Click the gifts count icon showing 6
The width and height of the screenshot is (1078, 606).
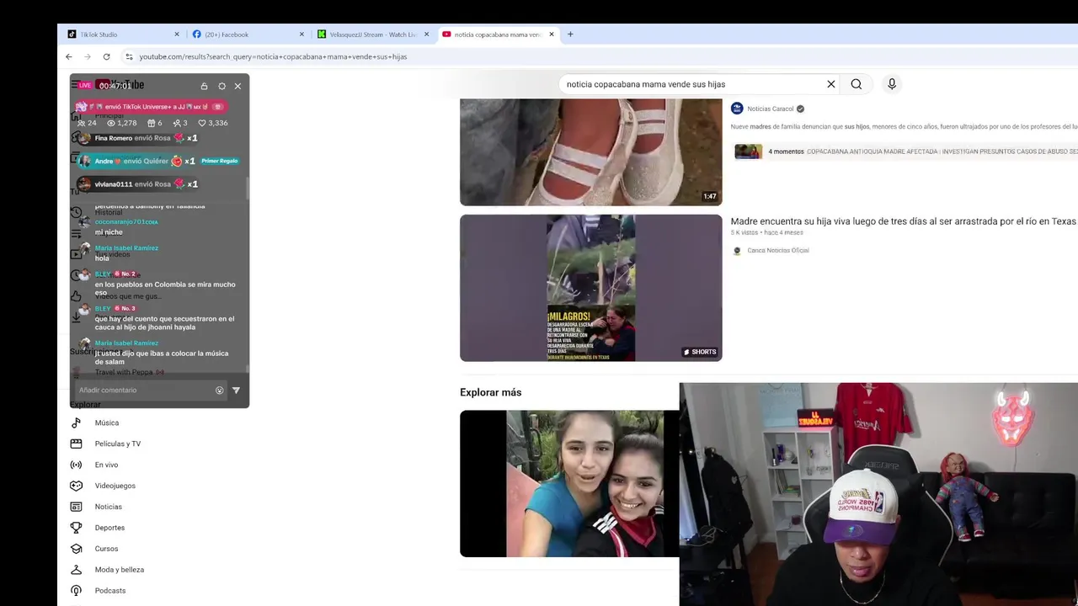pyautogui.click(x=155, y=123)
